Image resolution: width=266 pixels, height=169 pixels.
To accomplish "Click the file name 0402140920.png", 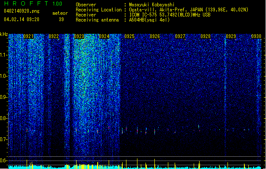I will (x=22, y=11).
